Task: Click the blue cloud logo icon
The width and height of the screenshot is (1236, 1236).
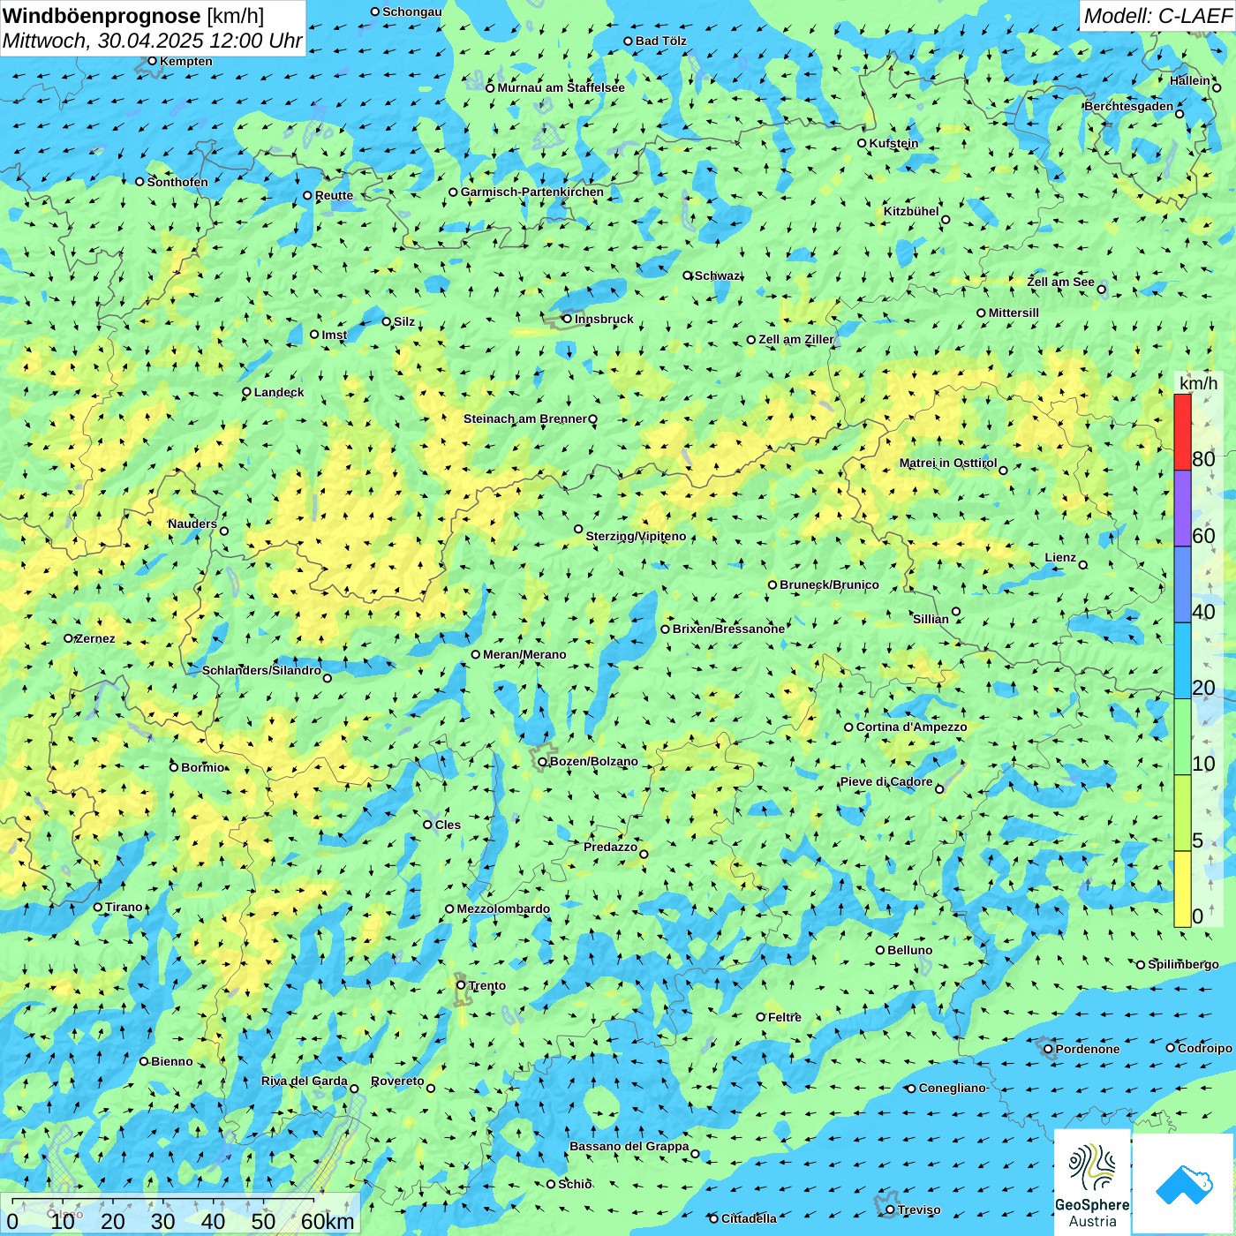Action: click(1184, 1183)
